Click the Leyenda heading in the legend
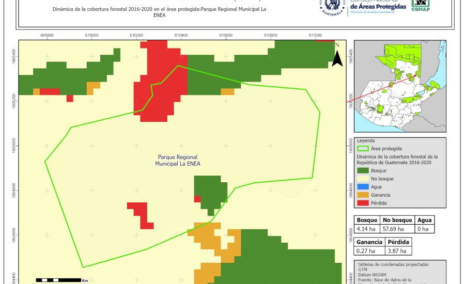Screen dimensions: 465x284 pyautogui.click(x=366, y=140)
